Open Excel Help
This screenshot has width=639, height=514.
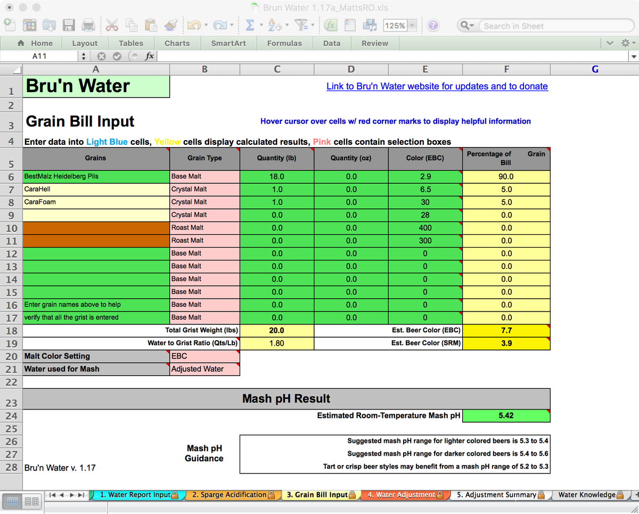pyautogui.click(x=433, y=25)
